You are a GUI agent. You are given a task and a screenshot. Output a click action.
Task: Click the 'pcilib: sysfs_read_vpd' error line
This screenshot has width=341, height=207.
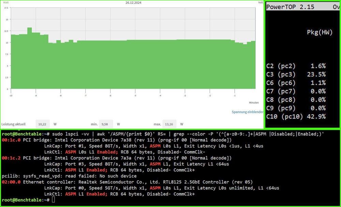pyautogui.click(x=69, y=176)
